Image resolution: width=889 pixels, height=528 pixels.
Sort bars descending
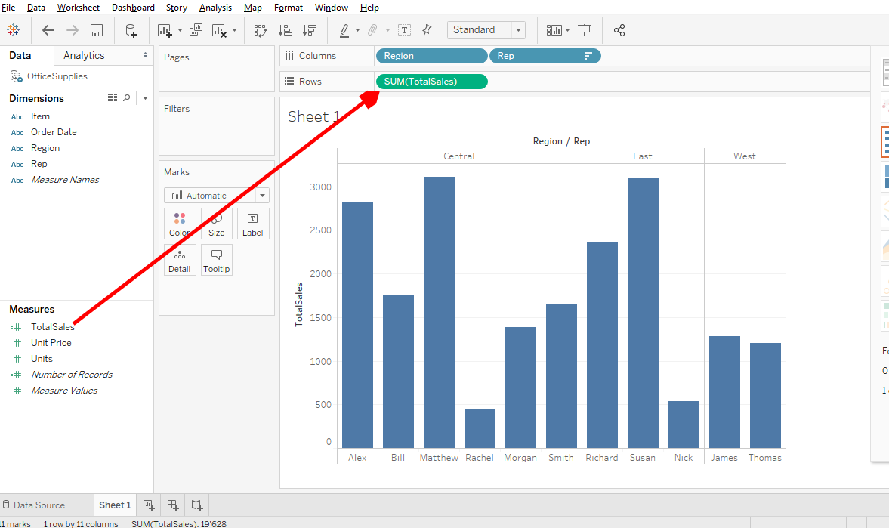pyautogui.click(x=309, y=30)
